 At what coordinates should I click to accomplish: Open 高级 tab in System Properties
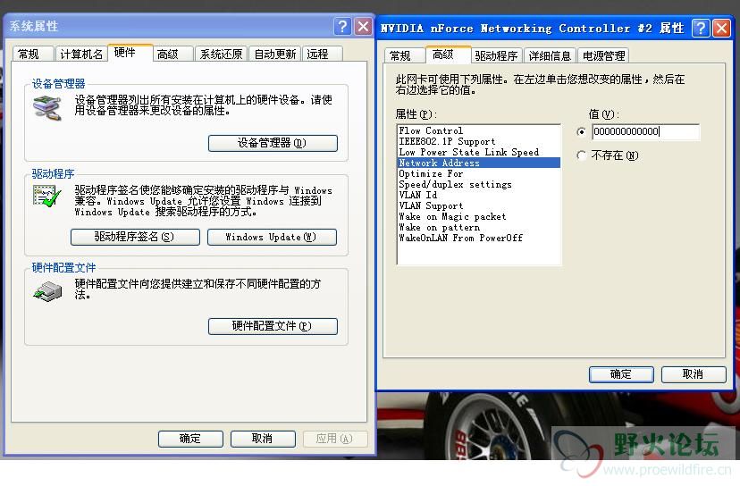click(172, 54)
